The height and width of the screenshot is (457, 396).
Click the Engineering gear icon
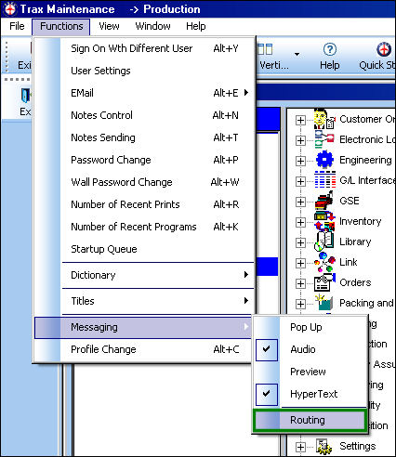tap(324, 160)
